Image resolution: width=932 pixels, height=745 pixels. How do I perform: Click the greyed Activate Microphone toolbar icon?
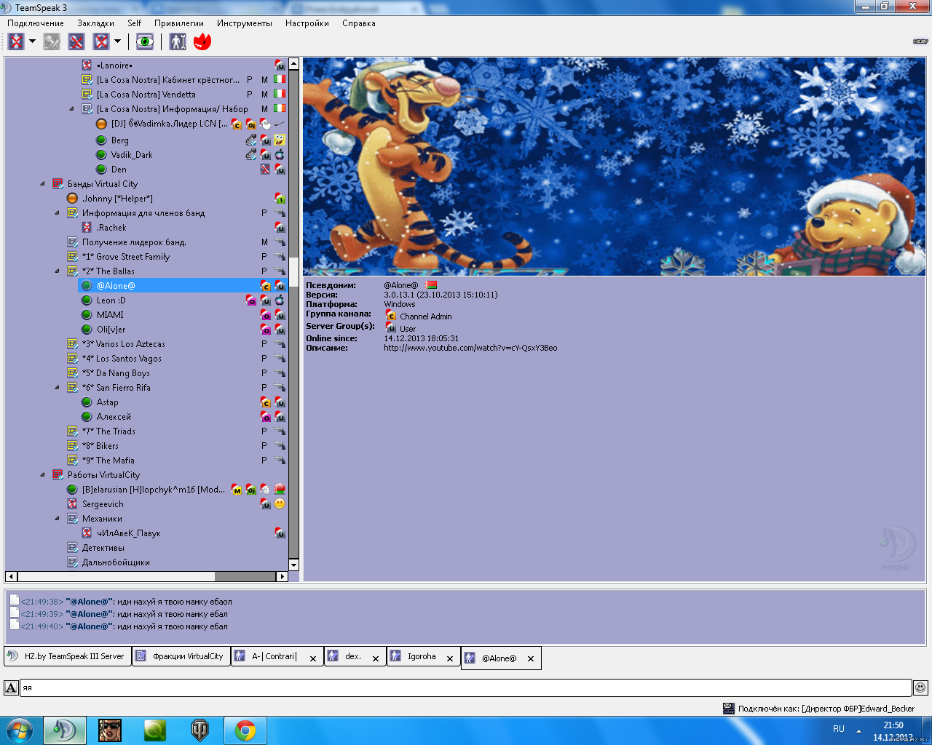click(x=52, y=41)
